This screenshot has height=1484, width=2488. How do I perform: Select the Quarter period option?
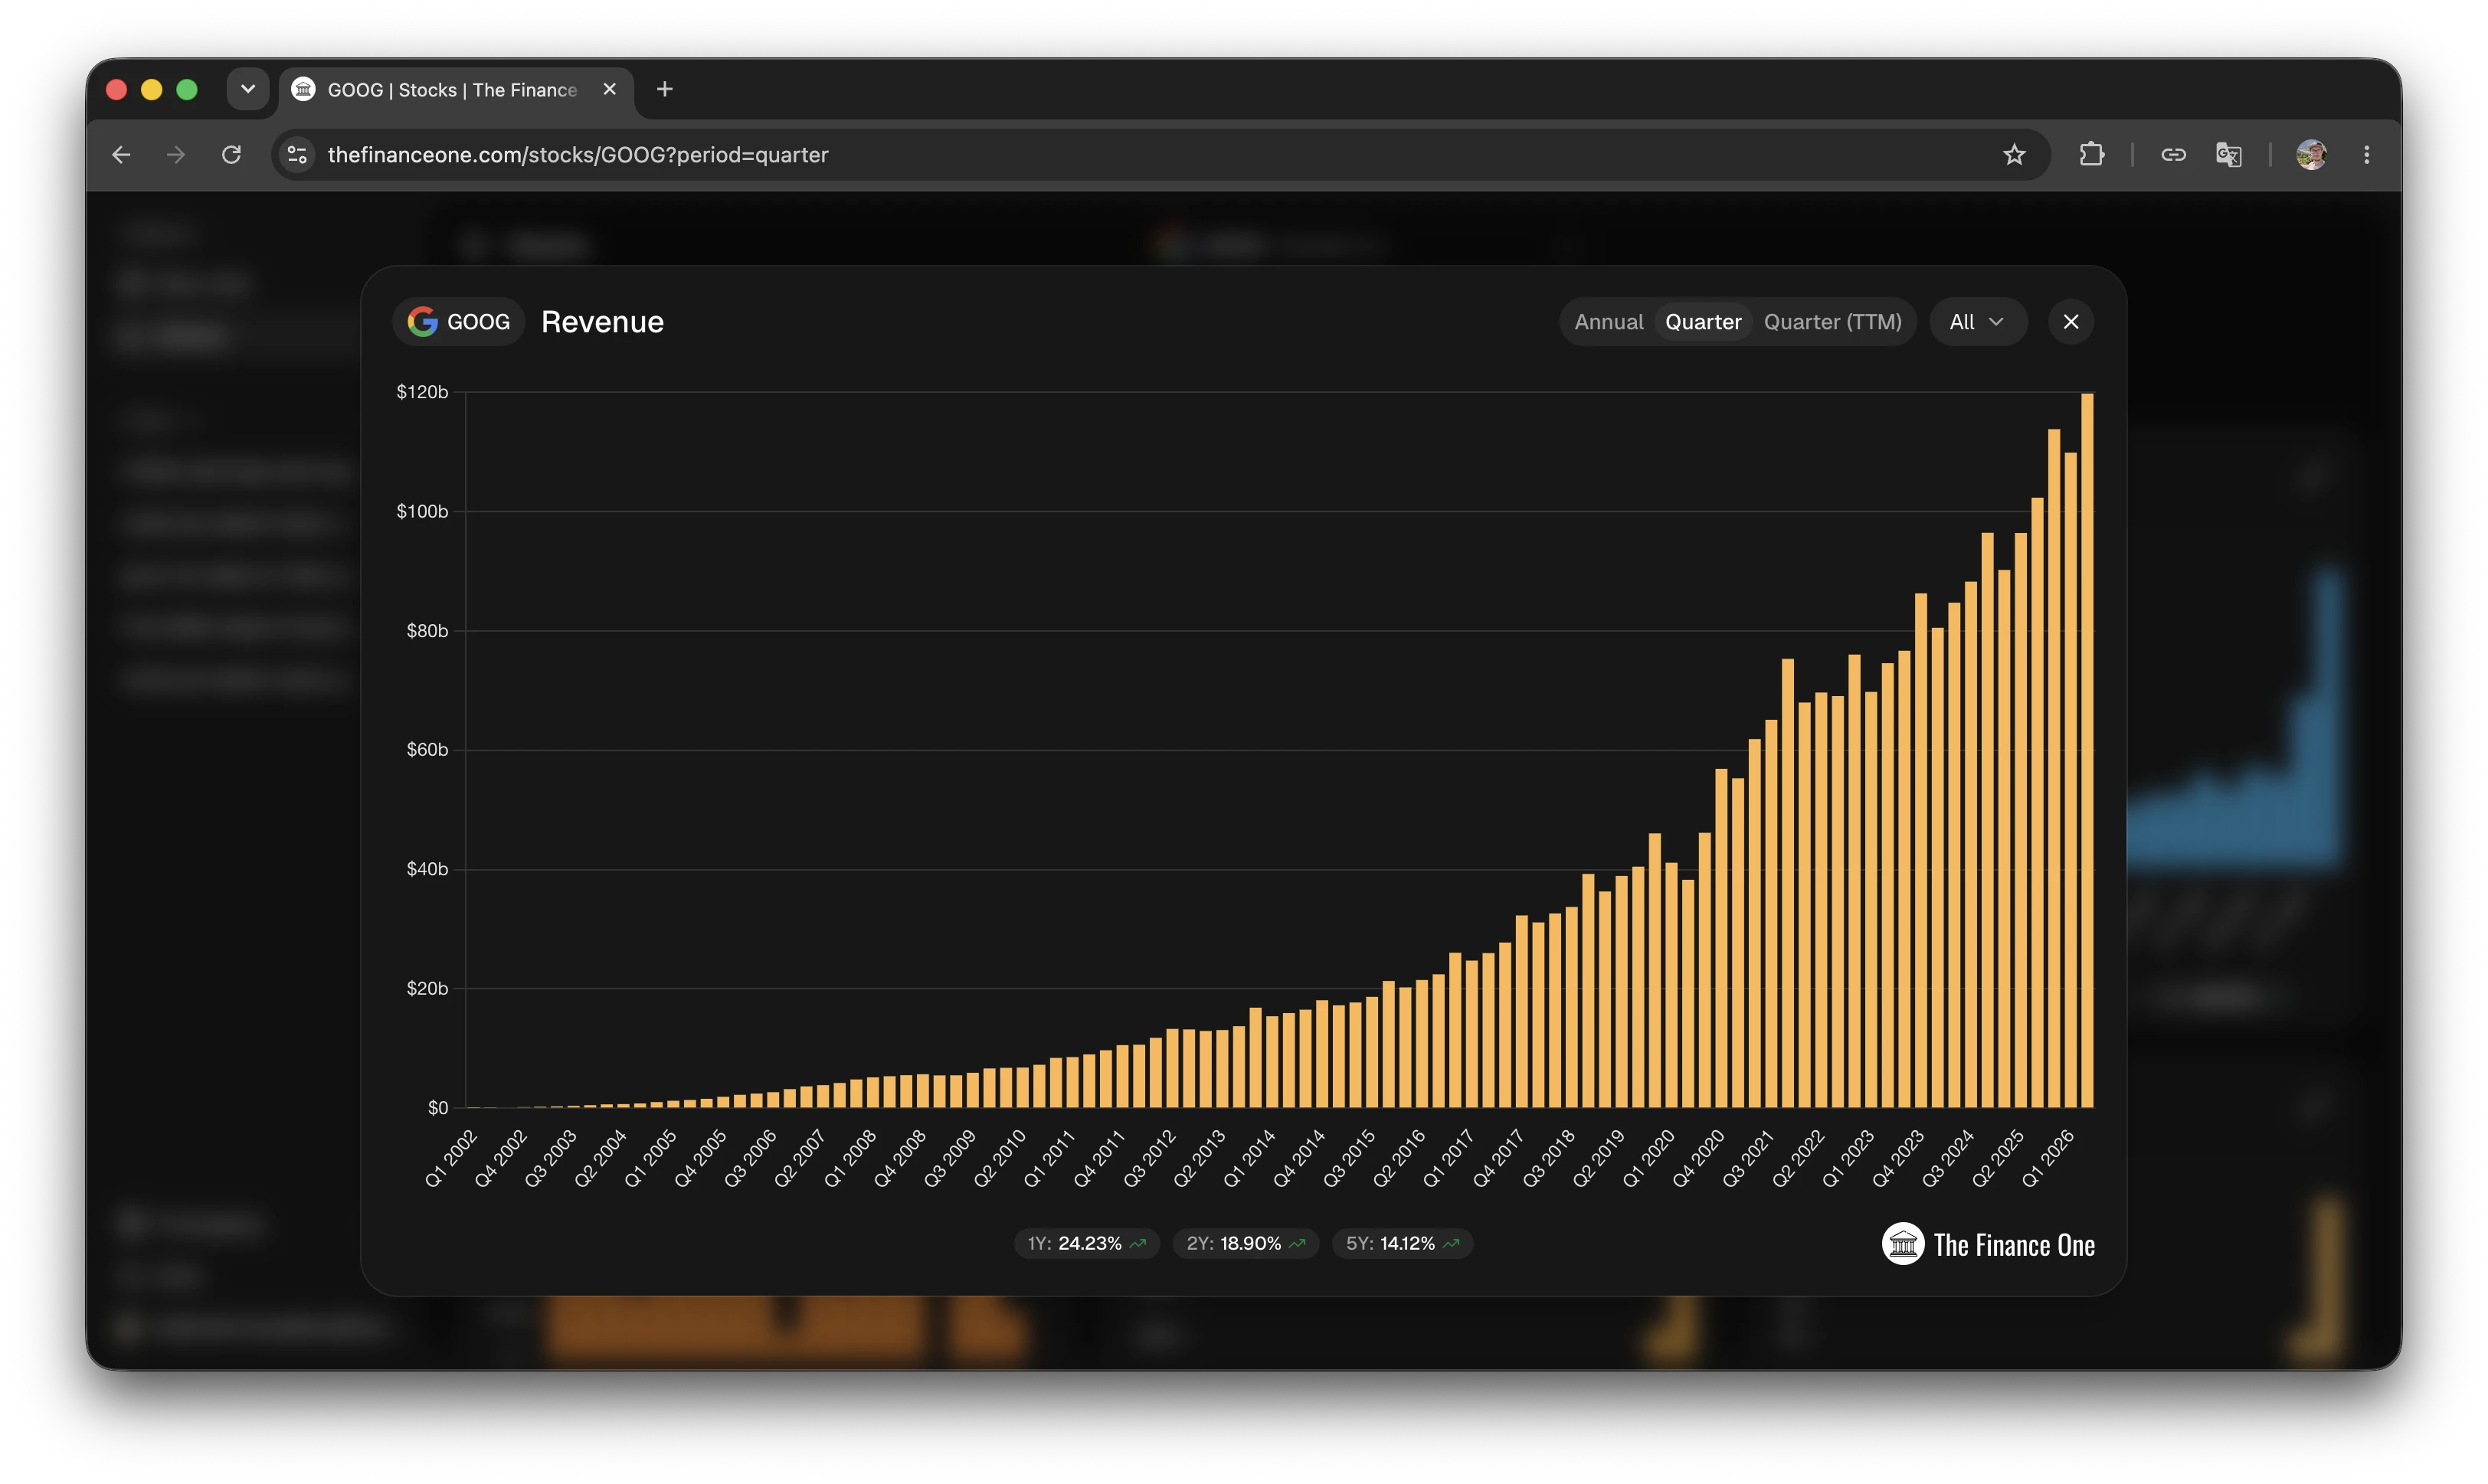tap(1703, 322)
